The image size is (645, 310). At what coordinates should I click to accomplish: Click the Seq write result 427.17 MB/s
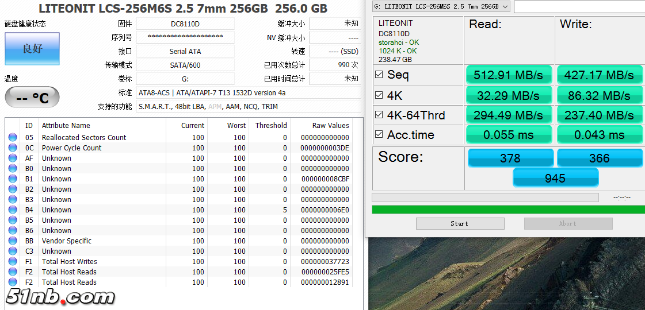600,75
